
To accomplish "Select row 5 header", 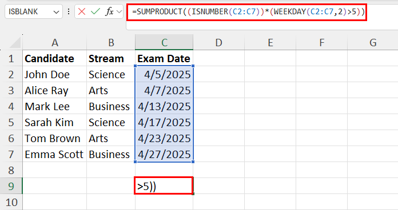I will tap(11, 122).
